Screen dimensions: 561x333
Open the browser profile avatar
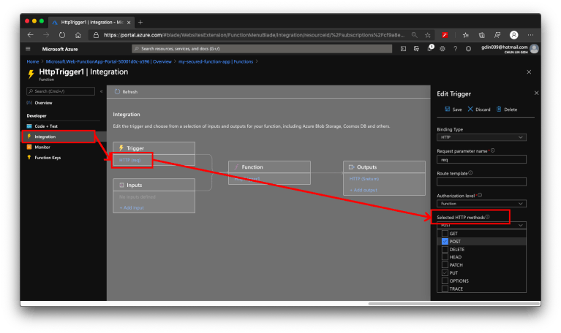513,35
